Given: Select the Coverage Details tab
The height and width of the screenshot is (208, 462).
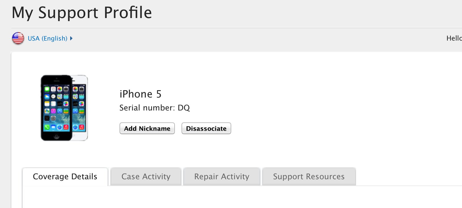Looking at the screenshot, I should [65, 177].
